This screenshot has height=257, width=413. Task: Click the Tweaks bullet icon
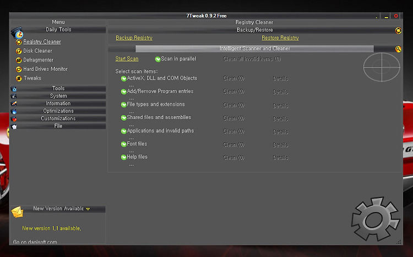point(19,79)
